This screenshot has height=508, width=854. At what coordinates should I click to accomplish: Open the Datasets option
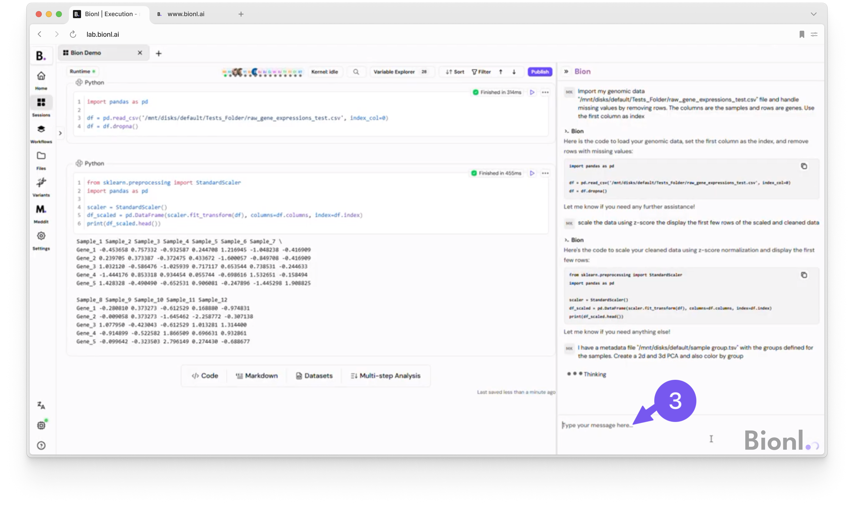[x=314, y=376]
